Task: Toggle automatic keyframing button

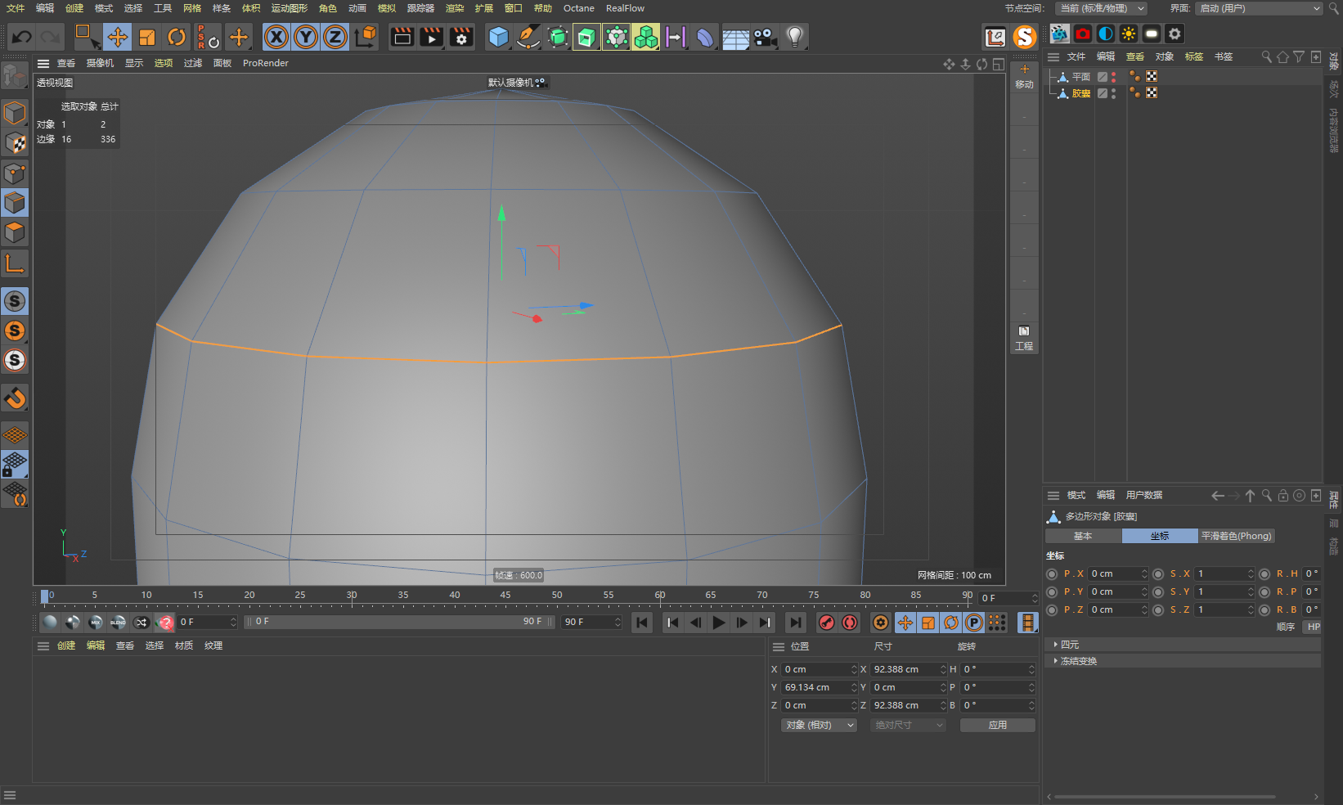Action: 851,623
